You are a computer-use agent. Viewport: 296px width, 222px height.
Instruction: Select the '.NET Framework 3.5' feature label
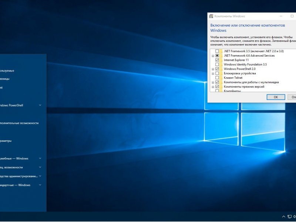254,51
